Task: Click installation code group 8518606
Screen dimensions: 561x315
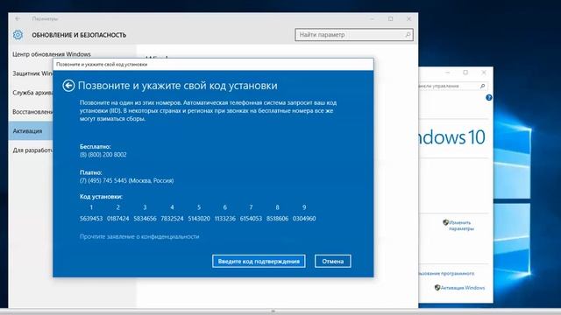Action: (277, 219)
